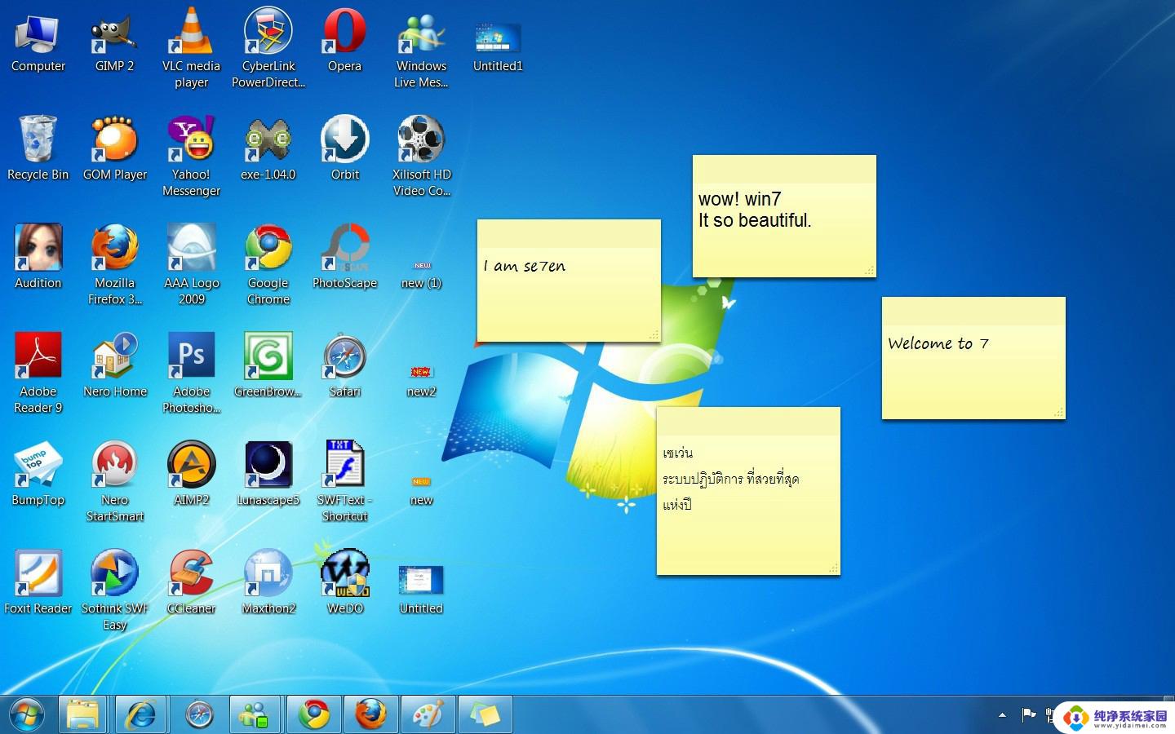Open Paint from the taskbar
Image resolution: width=1175 pixels, height=734 pixels.
coord(428,715)
